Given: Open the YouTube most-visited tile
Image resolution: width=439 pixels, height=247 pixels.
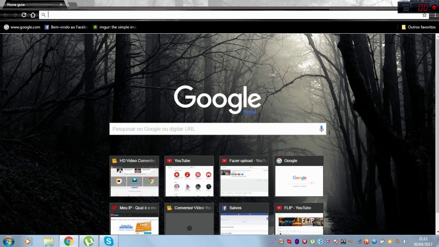Looking at the screenshot, I should pyautogui.click(x=189, y=176).
